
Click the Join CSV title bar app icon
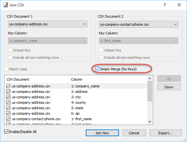5,5
